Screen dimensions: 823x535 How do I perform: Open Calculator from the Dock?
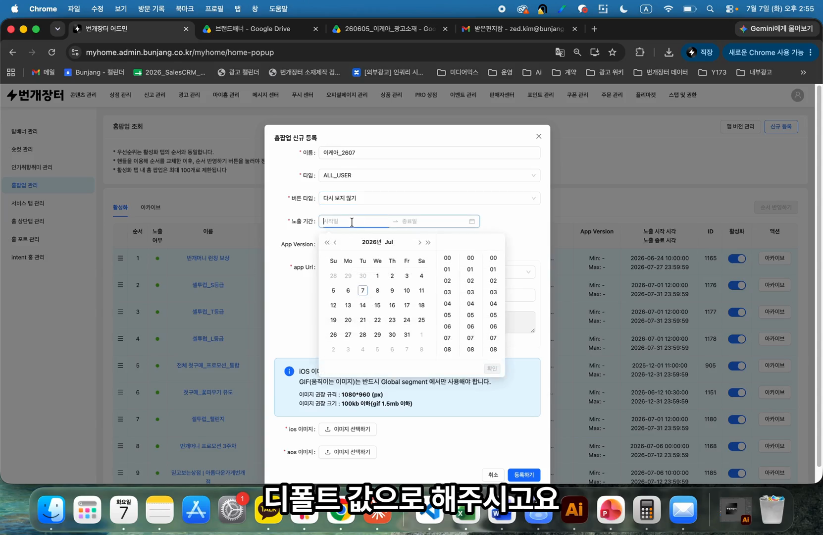pyautogui.click(x=647, y=510)
